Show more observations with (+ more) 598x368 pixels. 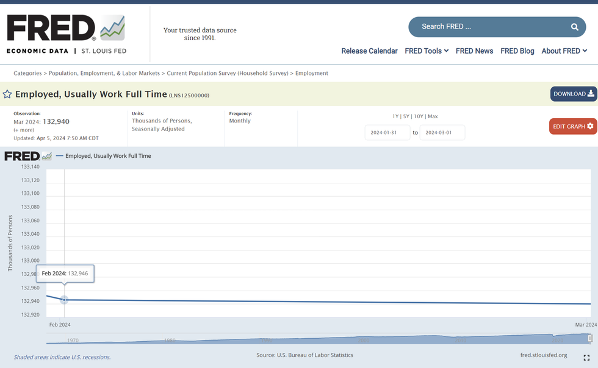point(24,130)
